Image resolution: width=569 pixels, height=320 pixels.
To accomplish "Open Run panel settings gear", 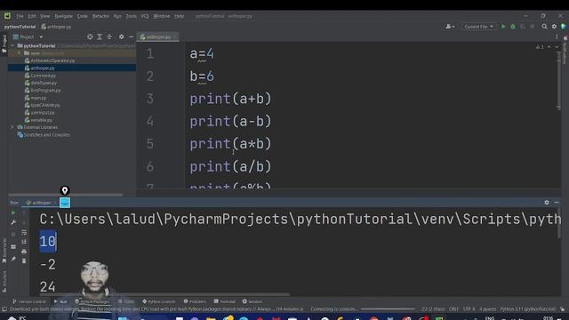I will [x=547, y=203].
